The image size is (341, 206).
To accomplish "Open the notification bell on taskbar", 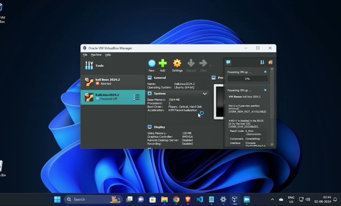I will point(335,199).
